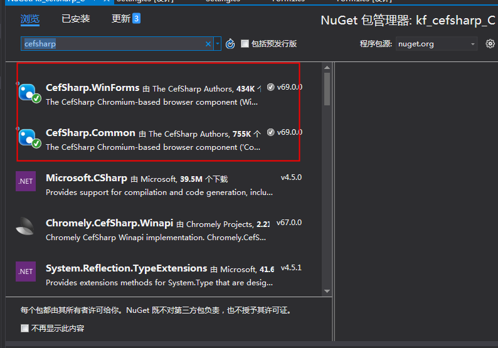Click the verified badge beside CefSharp.WinForms version
Image resolution: width=498 pixels, height=348 pixels.
coord(270,87)
